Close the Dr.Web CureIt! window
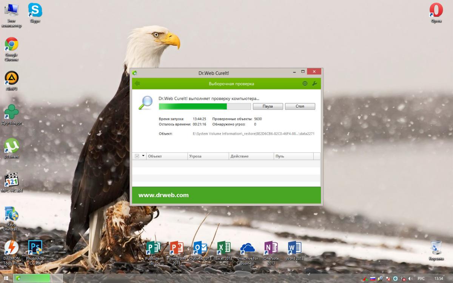The width and height of the screenshot is (453, 283). (314, 71)
